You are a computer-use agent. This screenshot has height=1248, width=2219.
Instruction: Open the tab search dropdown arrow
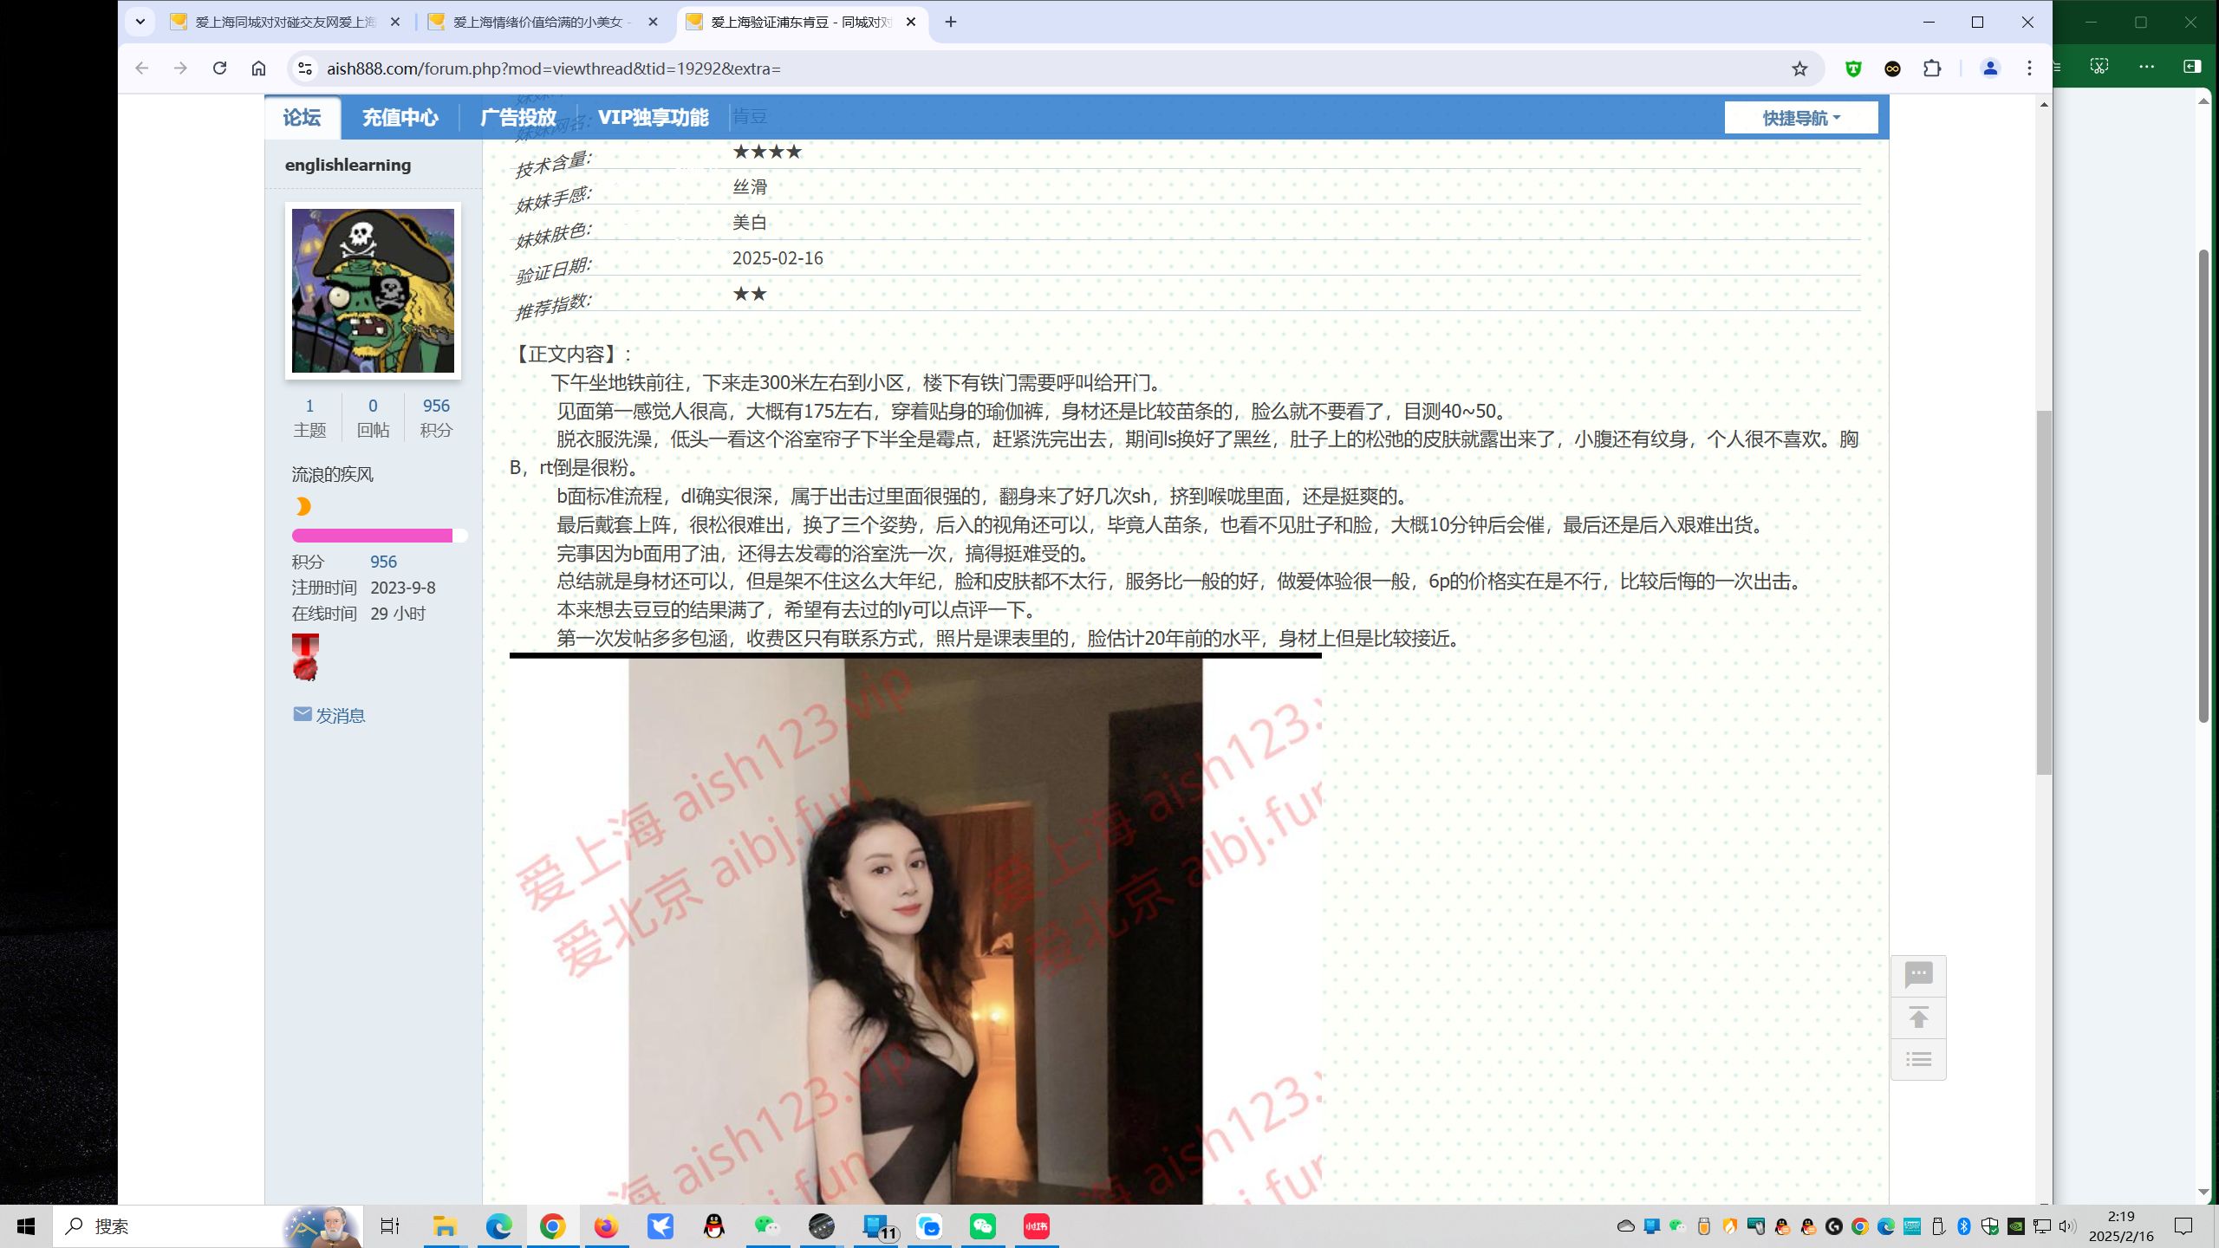point(140,22)
